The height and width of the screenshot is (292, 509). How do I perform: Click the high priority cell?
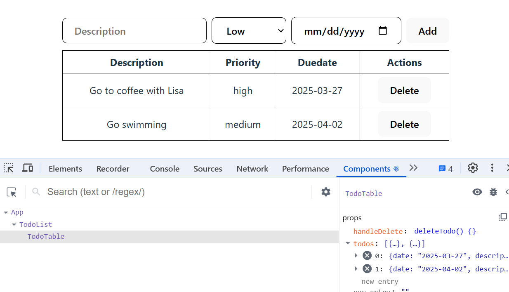243,90
